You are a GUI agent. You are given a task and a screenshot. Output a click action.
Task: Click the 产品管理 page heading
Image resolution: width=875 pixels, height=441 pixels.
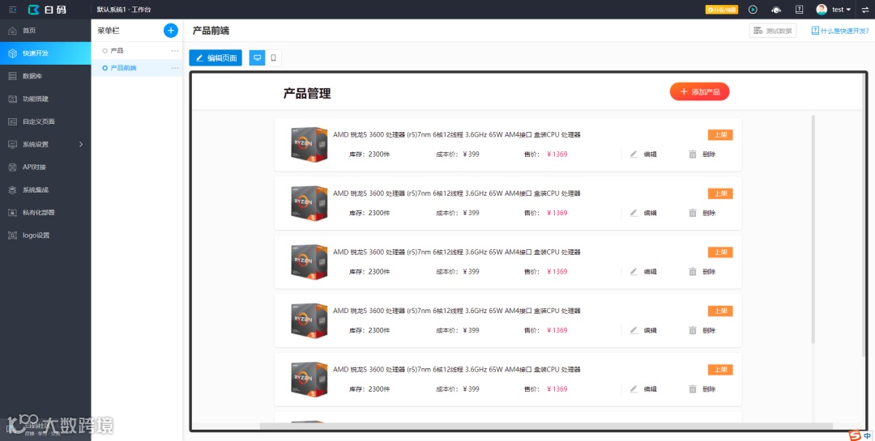307,93
